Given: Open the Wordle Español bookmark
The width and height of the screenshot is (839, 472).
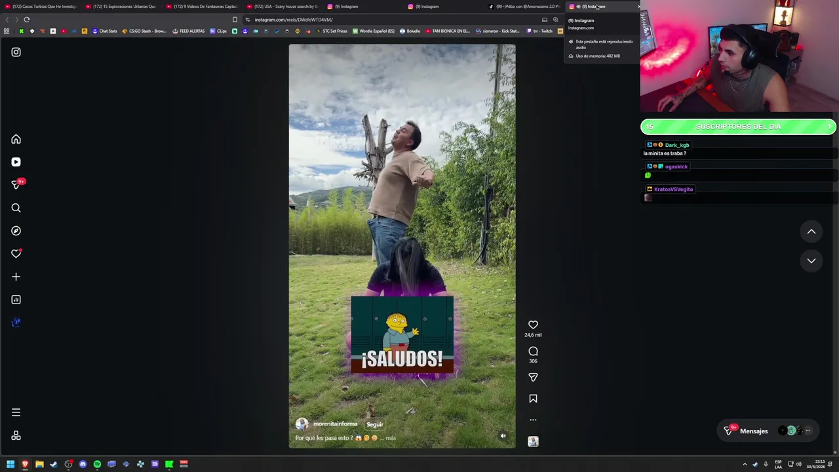Looking at the screenshot, I should (374, 31).
